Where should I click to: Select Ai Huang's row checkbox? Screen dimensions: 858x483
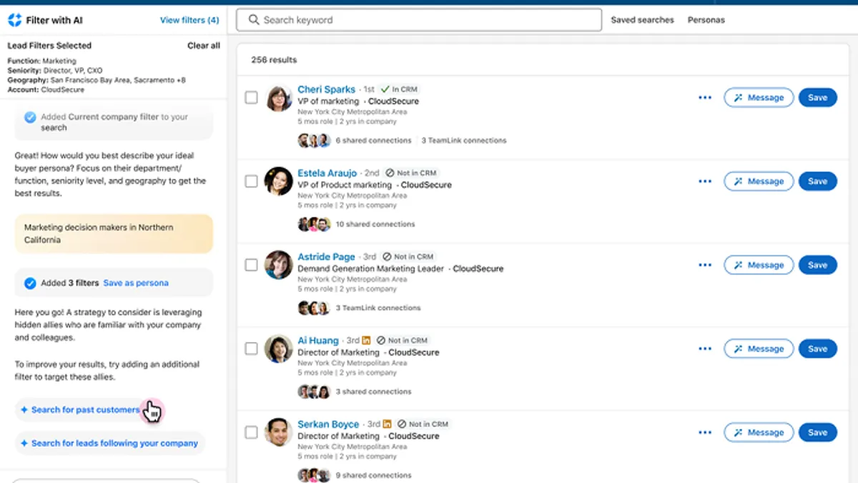pos(251,348)
